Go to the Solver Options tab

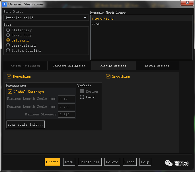(157, 66)
